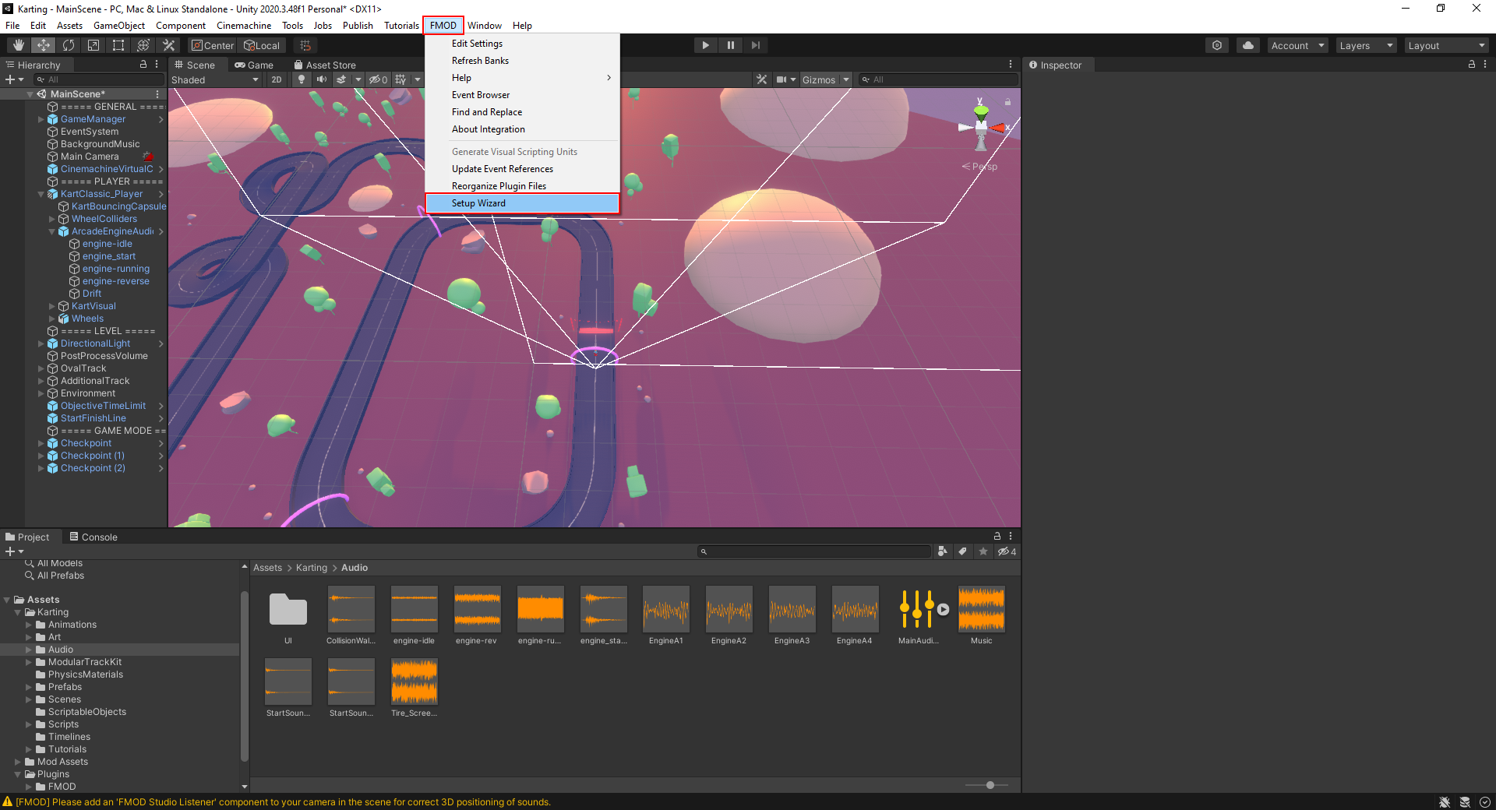Open the Layout dropdown
1496x810 pixels.
click(x=1447, y=45)
